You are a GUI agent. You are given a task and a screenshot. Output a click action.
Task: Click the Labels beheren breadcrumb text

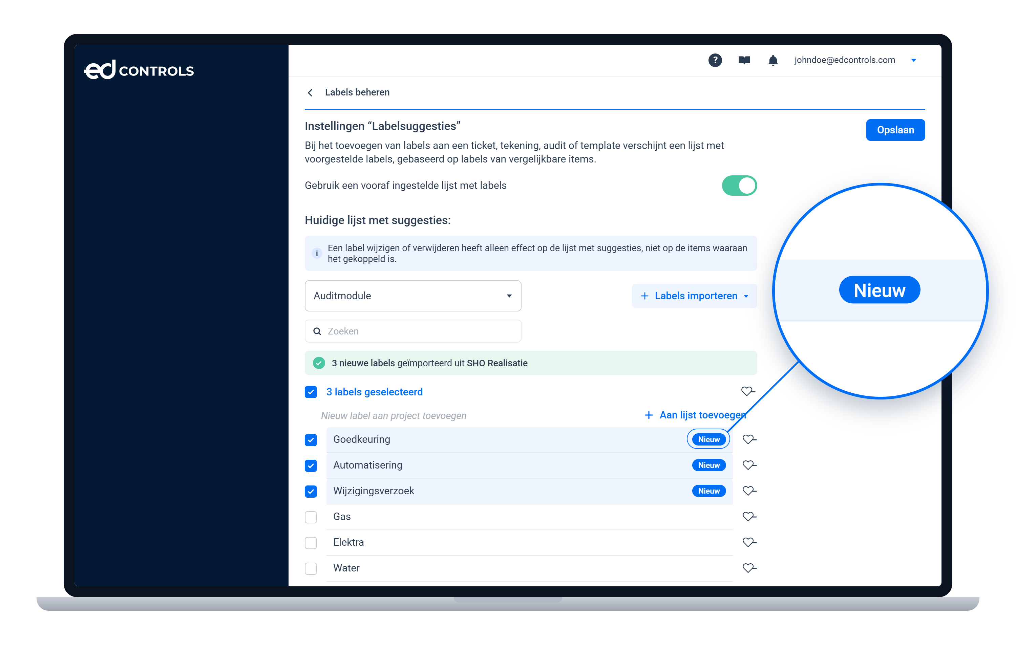(357, 92)
